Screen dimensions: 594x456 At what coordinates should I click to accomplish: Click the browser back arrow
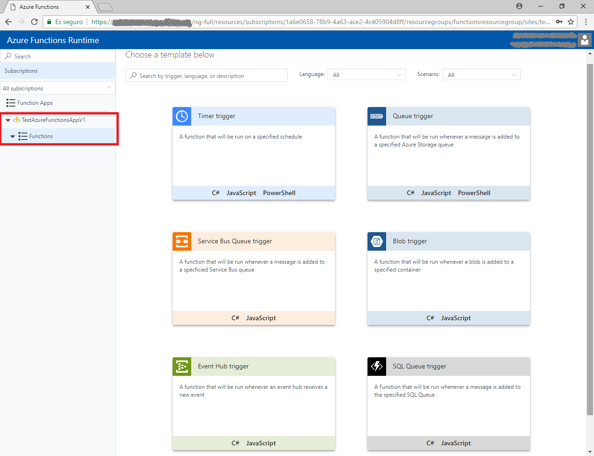(x=8, y=22)
